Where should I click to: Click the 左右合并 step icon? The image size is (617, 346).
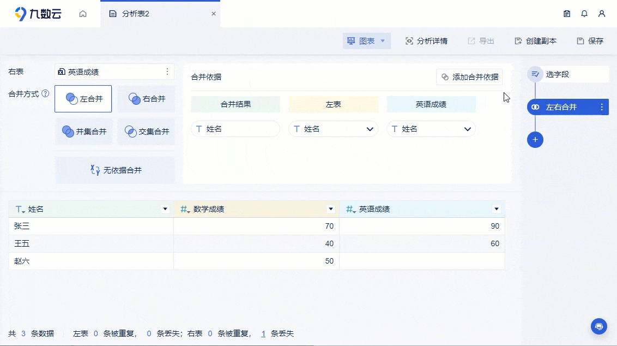click(535, 107)
